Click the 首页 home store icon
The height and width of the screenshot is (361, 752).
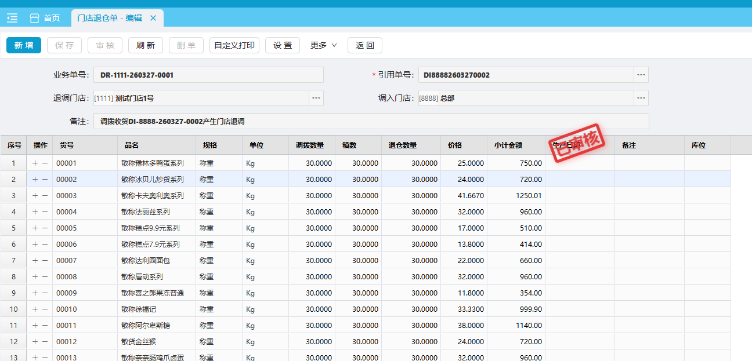(34, 18)
